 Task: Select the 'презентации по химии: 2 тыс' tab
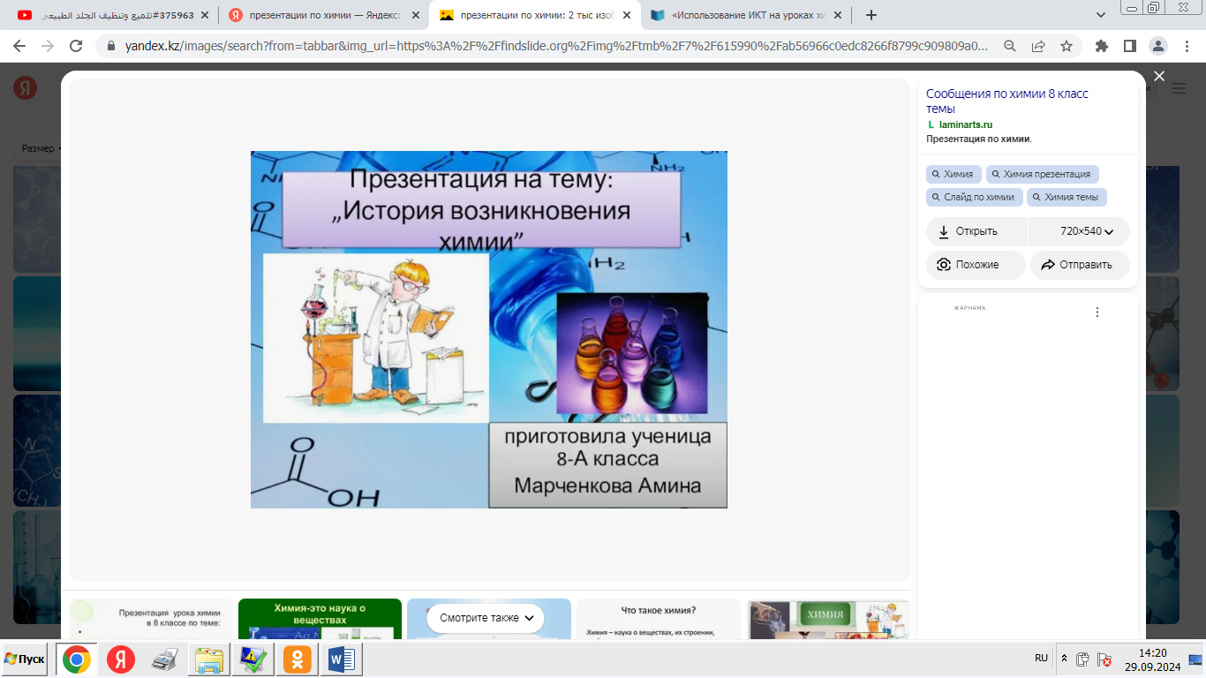(533, 15)
